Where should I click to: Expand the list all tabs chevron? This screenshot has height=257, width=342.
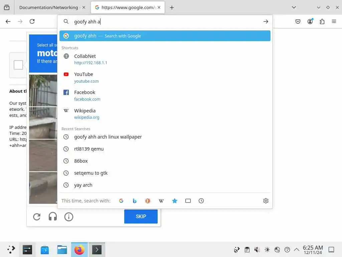click(294, 7)
